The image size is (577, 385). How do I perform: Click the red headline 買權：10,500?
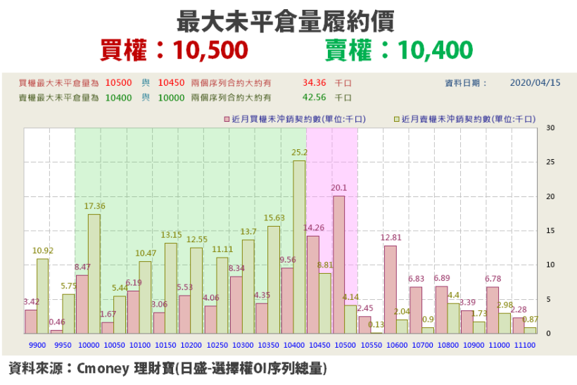[x=174, y=51]
